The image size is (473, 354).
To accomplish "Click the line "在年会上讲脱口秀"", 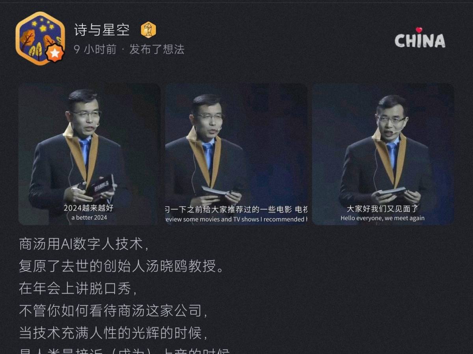I will click(x=78, y=288).
